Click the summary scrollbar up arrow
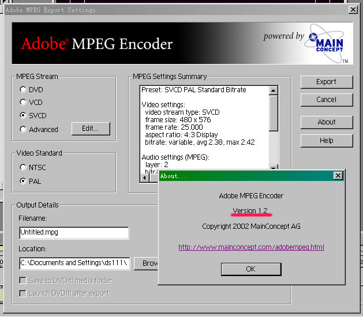This screenshot has height=317, width=363. (x=274, y=90)
